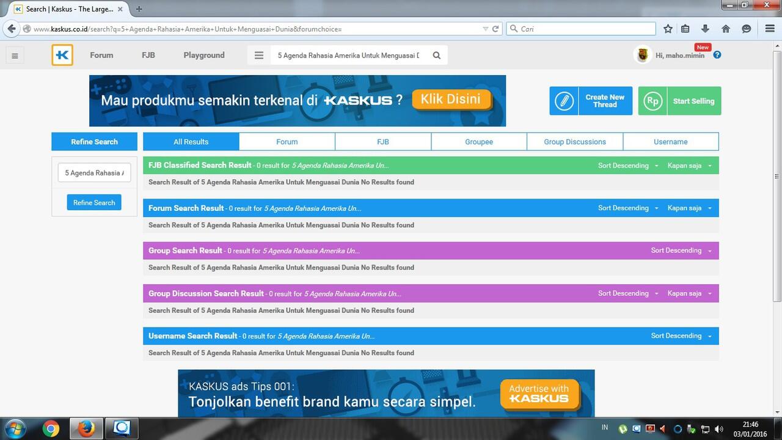This screenshot has height=440, width=782.
Task: Expand Group Search Sort Descending dropdown
Action: tap(681, 251)
